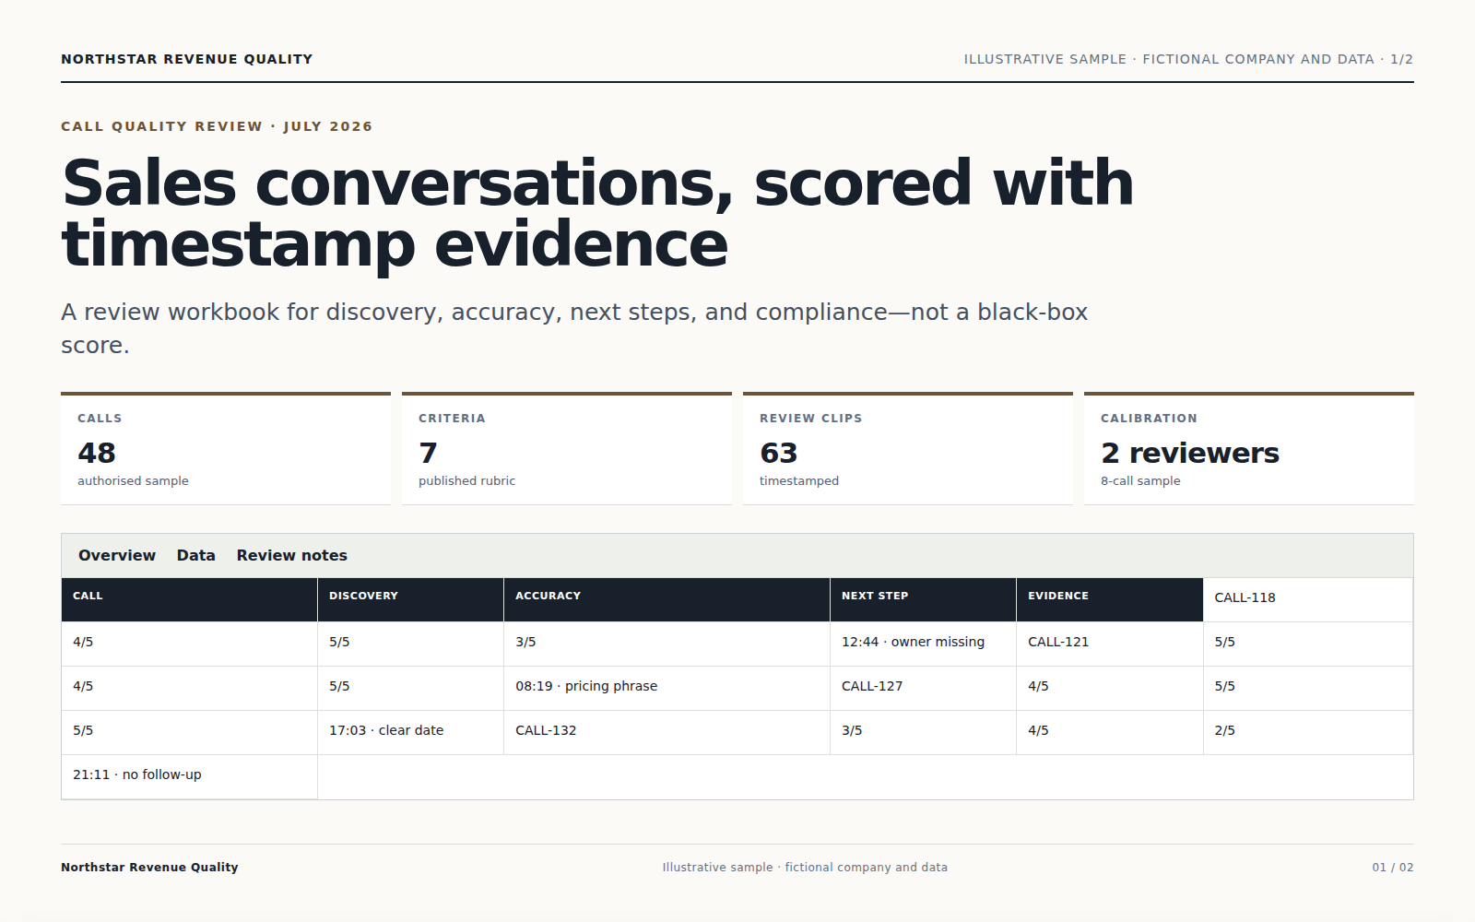This screenshot has height=922, width=1475.
Task: Click the CALL column header
Action: tap(189, 599)
